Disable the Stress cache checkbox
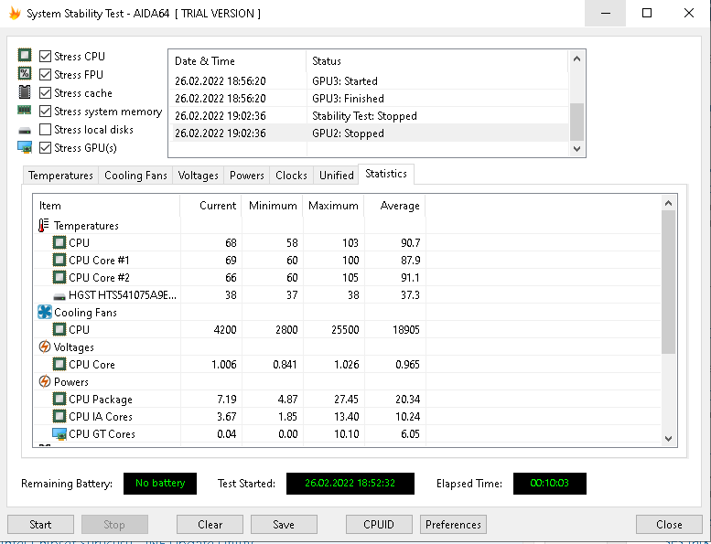This screenshot has width=711, height=544. coord(45,93)
